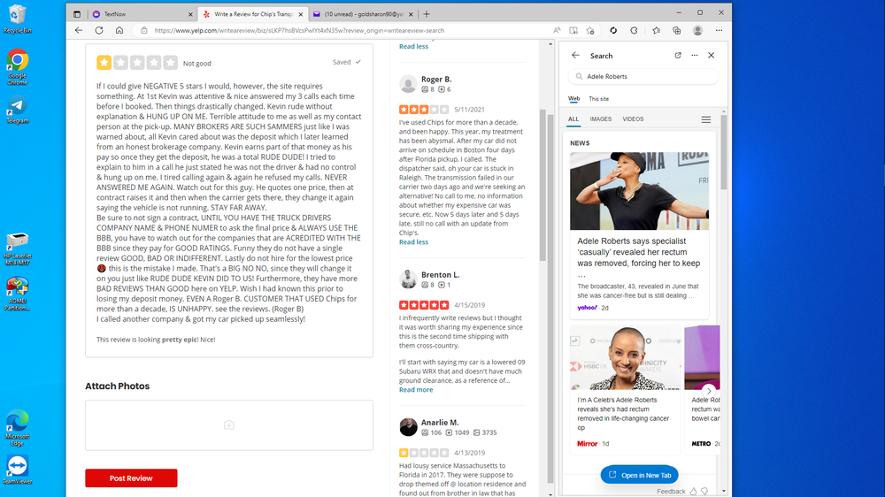This screenshot has height=497, width=885.
Task: Close the search sidebar panel
Action: tap(711, 56)
